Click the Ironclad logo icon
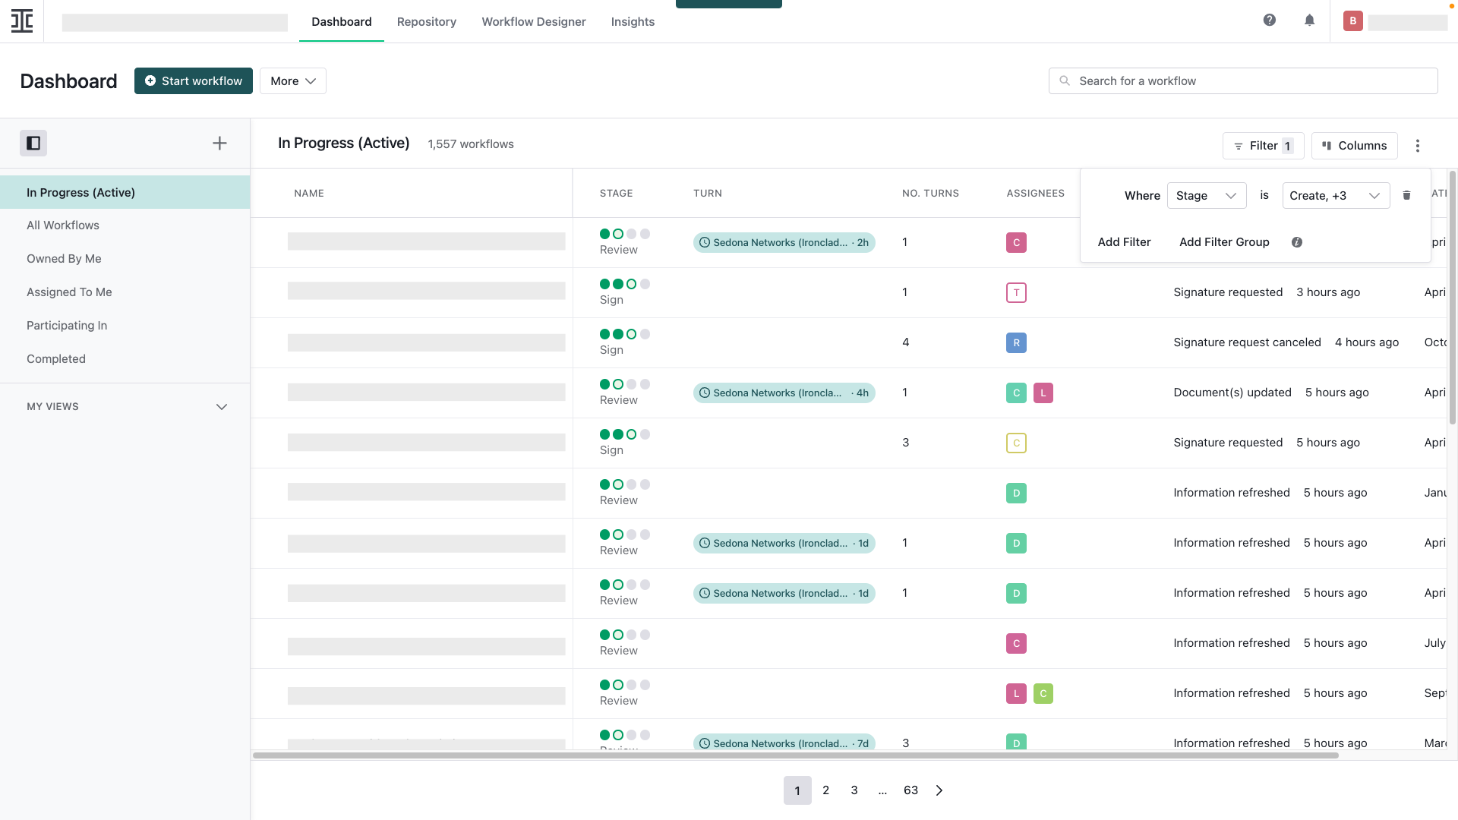 click(22, 20)
